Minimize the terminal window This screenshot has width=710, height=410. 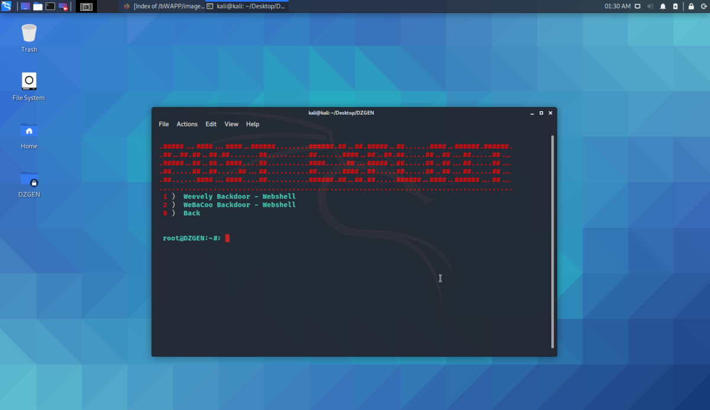point(532,112)
